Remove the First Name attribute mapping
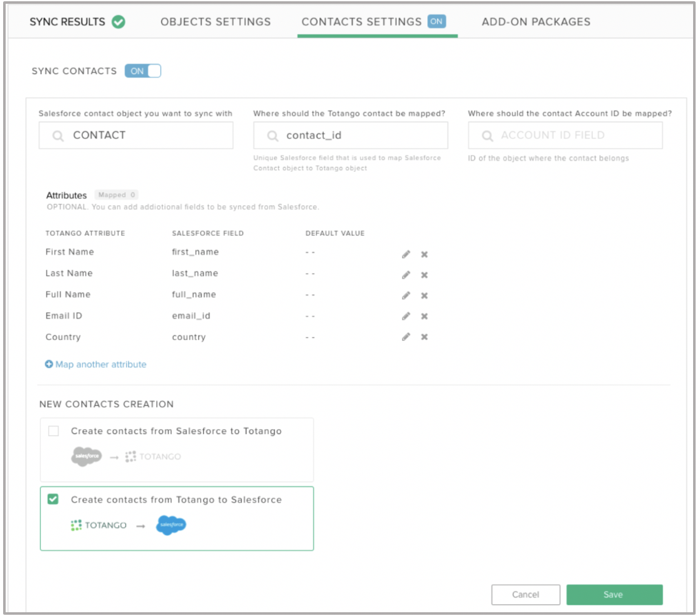The height and width of the screenshot is (616, 700). tap(424, 254)
